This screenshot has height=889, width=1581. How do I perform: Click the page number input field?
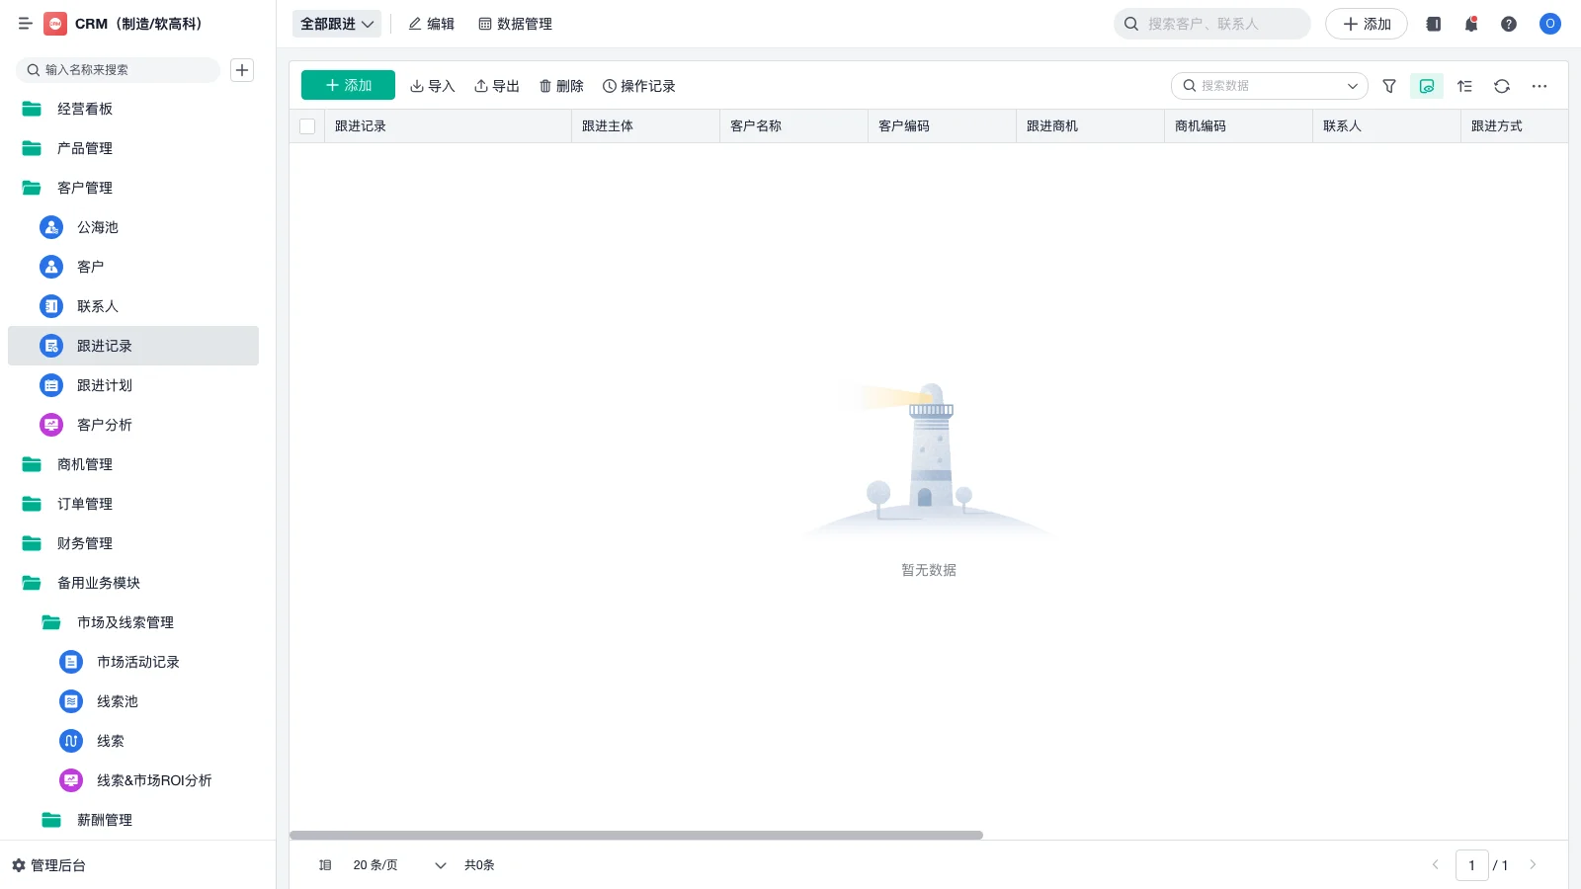[x=1472, y=864]
